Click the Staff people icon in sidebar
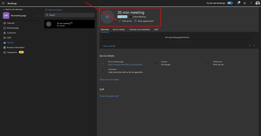 tap(4, 38)
